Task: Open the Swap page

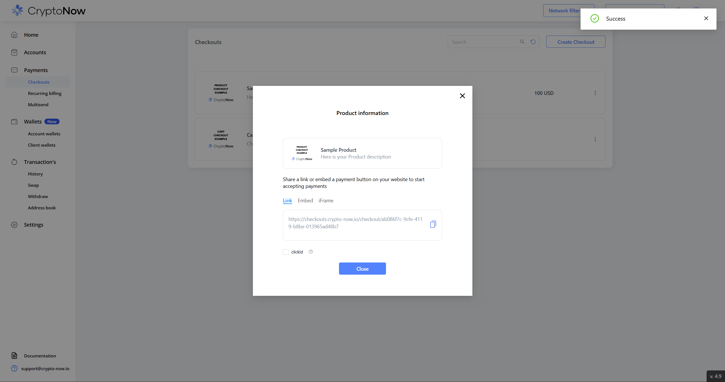Action: point(33,185)
